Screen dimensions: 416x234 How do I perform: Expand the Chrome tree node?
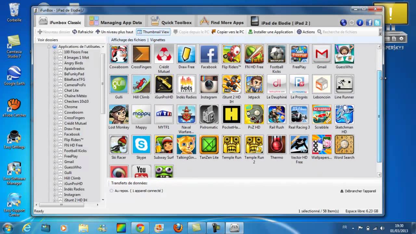55,107
